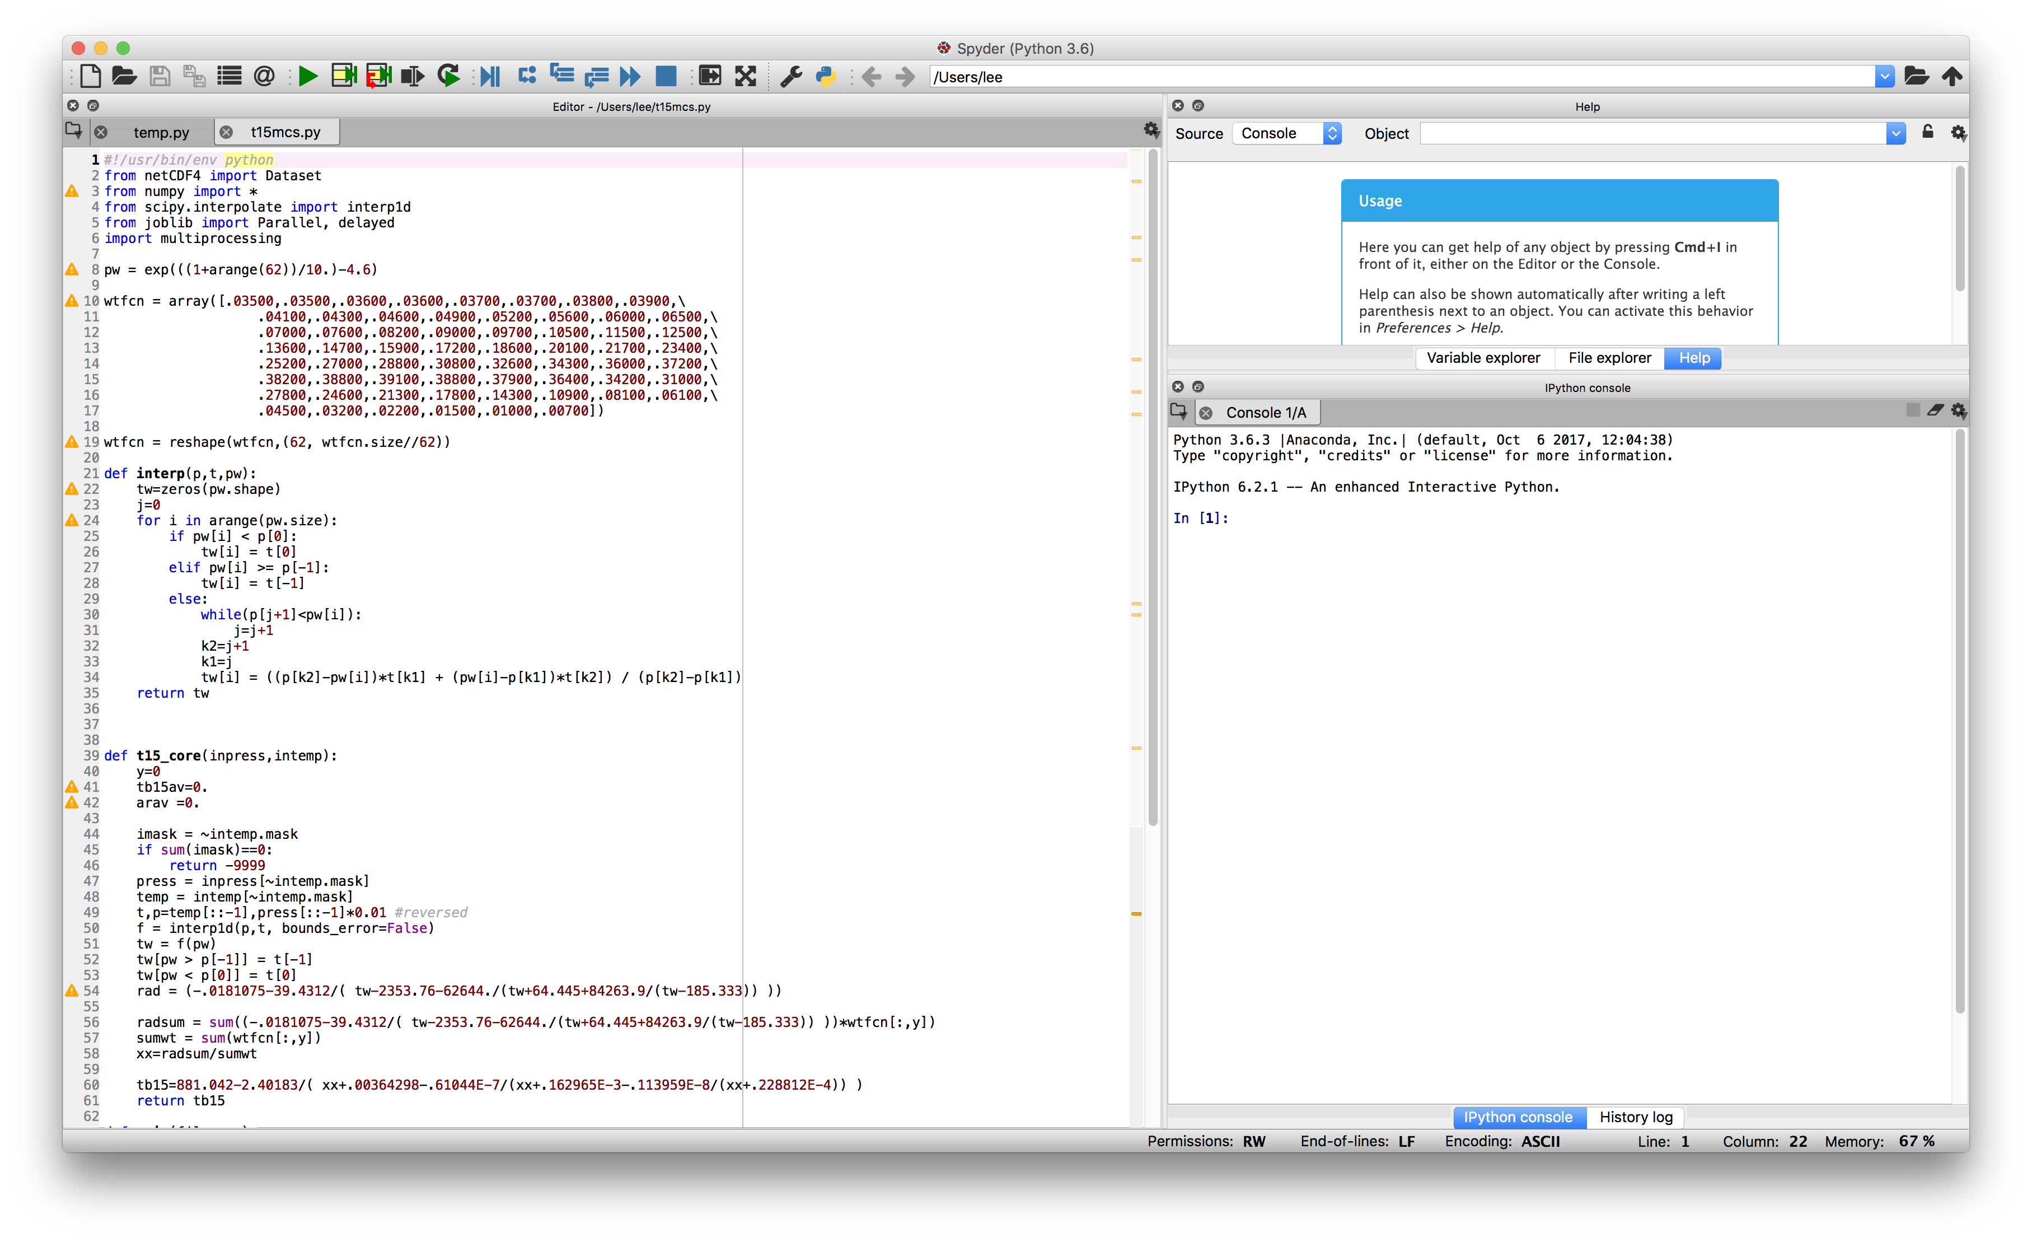Image resolution: width=2032 pixels, height=1242 pixels.
Task: Stop the current command in IPython console
Action: 1913,410
